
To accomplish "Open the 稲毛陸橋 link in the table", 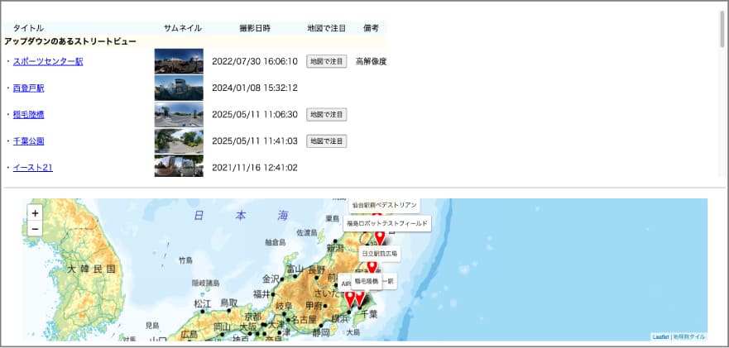I will (29, 115).
